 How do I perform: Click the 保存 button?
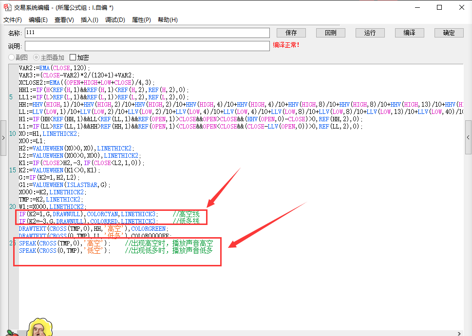point(291,33)
